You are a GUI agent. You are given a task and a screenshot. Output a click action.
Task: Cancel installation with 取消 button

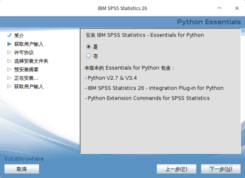22,169
